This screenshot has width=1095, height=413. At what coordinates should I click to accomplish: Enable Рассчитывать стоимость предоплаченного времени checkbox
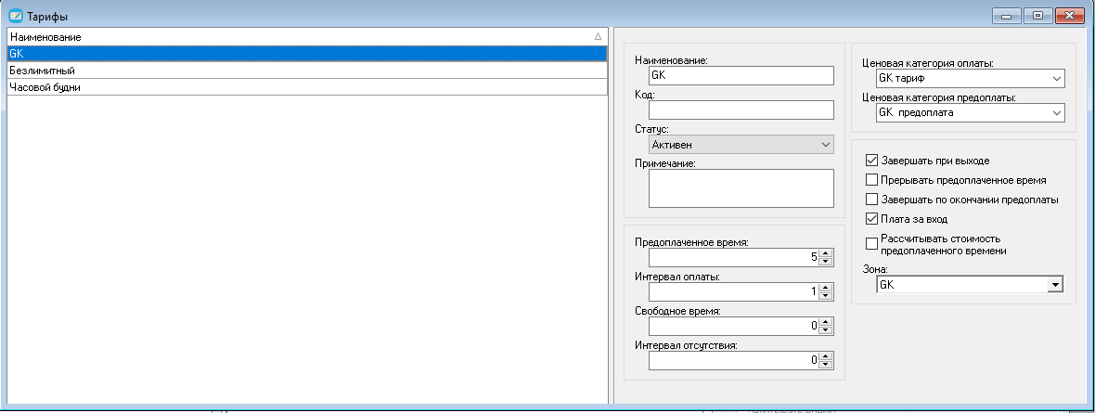click(871, 244)
